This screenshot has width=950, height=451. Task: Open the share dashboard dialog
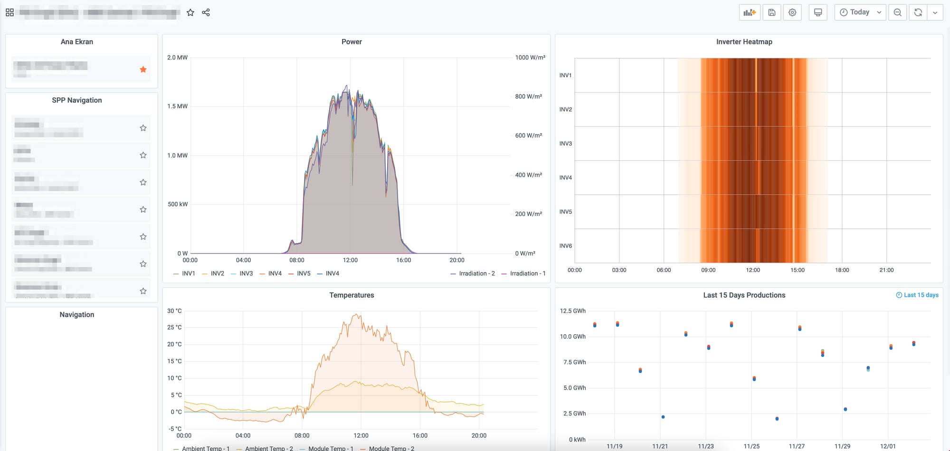click(206, 12)
